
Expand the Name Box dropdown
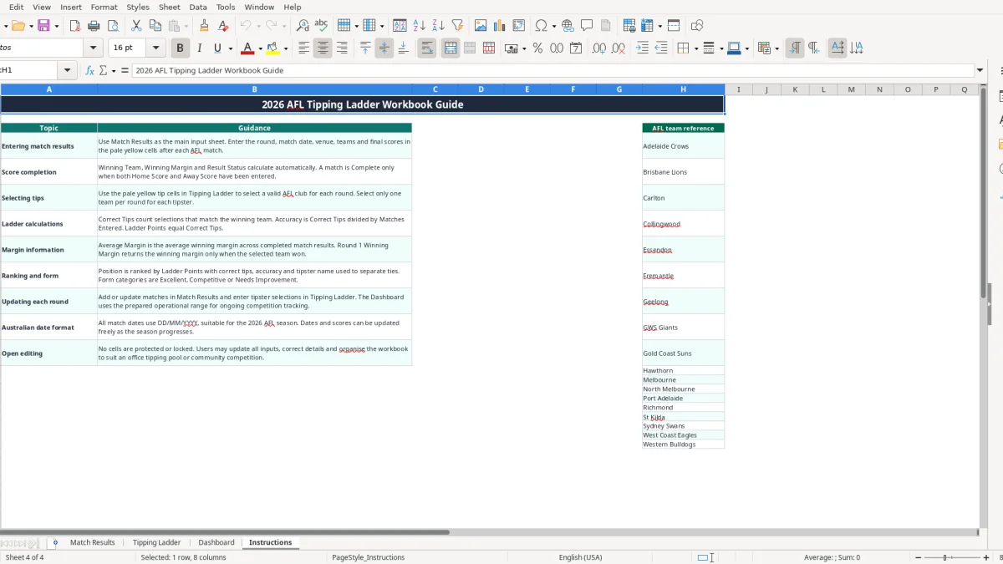67,70
